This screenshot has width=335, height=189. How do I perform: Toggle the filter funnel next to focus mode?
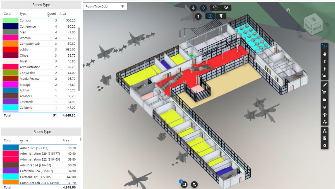(221, 16)
